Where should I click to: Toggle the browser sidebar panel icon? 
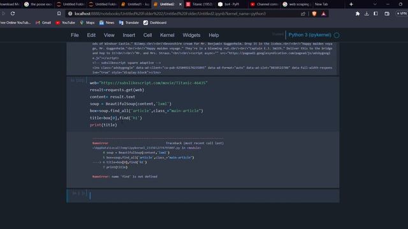(x=375, y=13)
